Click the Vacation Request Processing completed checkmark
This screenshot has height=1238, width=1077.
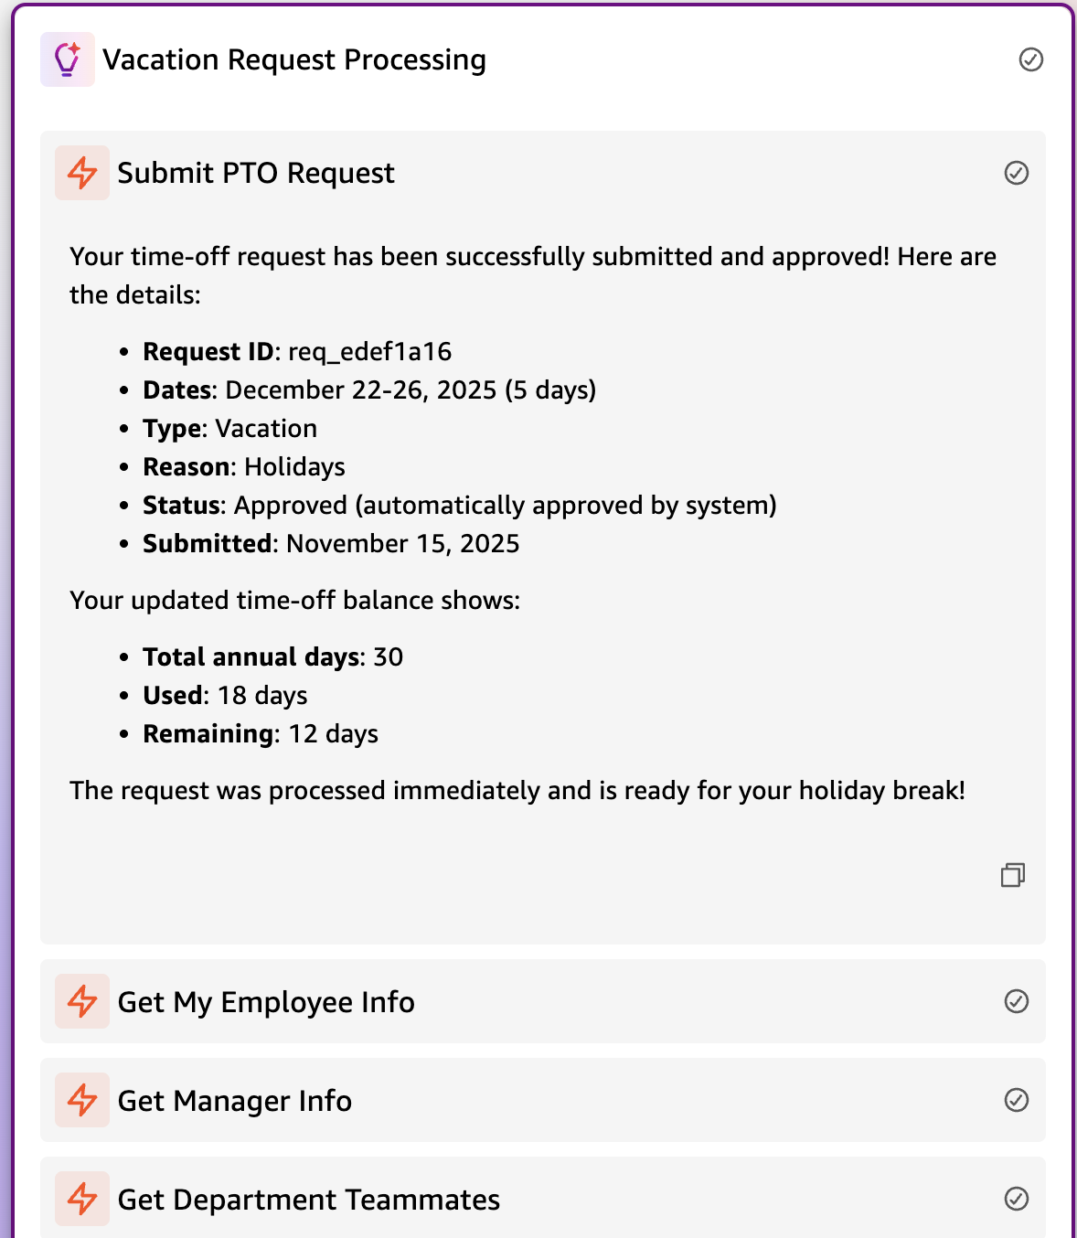pyautogui.click(x=1030, y=59)
